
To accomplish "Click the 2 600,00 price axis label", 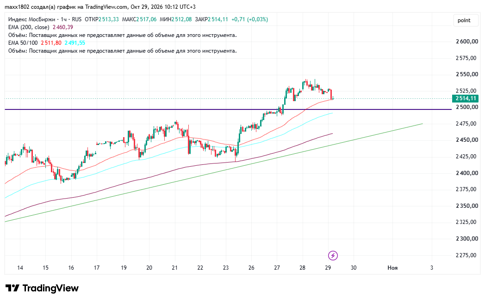I will (467, 42).
